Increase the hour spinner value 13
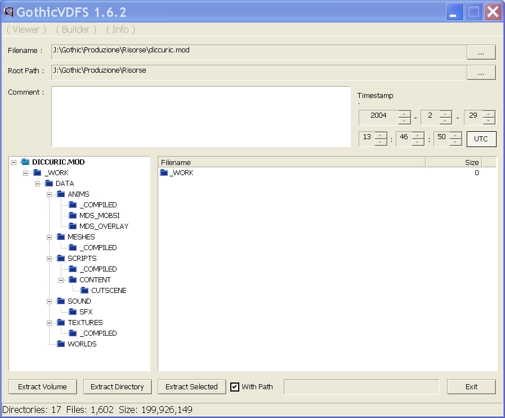The height and width of the screenshot is (418, 505). [x=381, y=135]
